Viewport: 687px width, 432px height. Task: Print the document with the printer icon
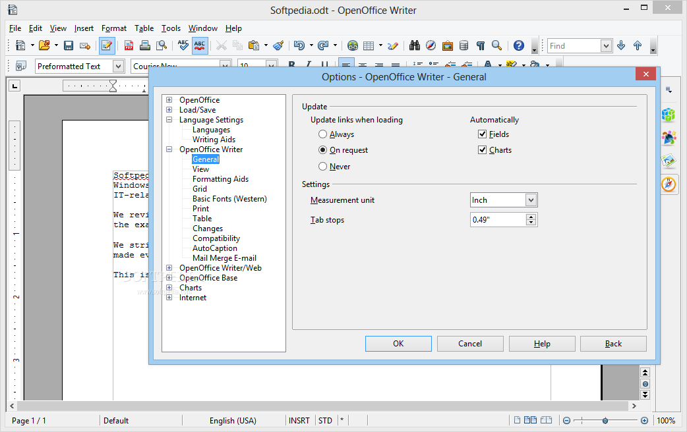pyautogui.click(x=145, y=45)
